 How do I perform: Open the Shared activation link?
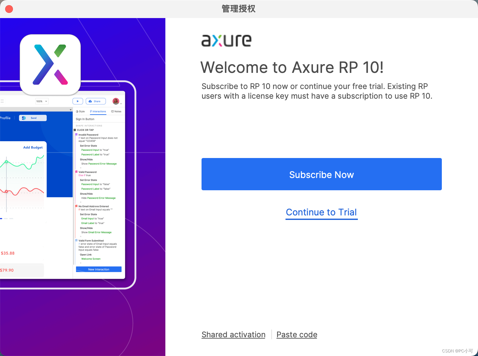(x=234, y=335)
